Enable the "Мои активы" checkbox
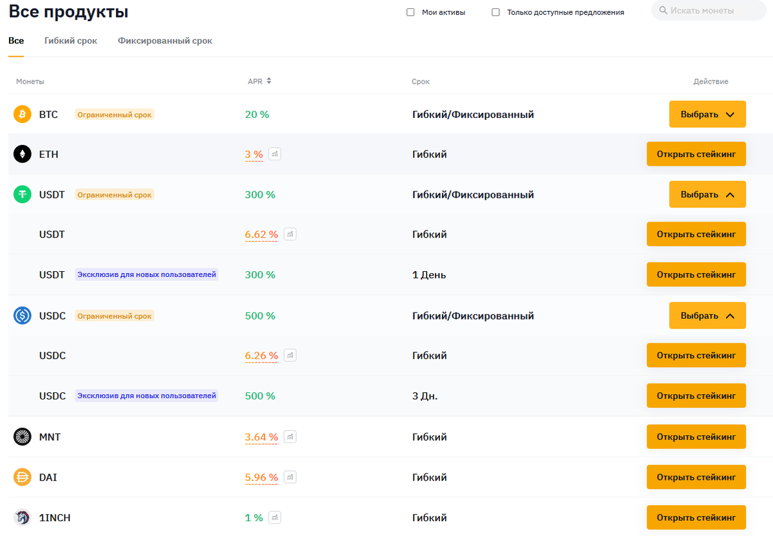 410,12
